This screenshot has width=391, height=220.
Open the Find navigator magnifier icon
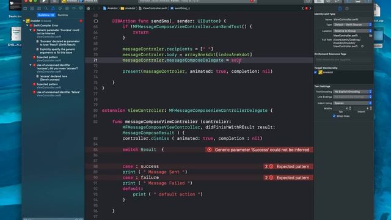pos(46,8)
